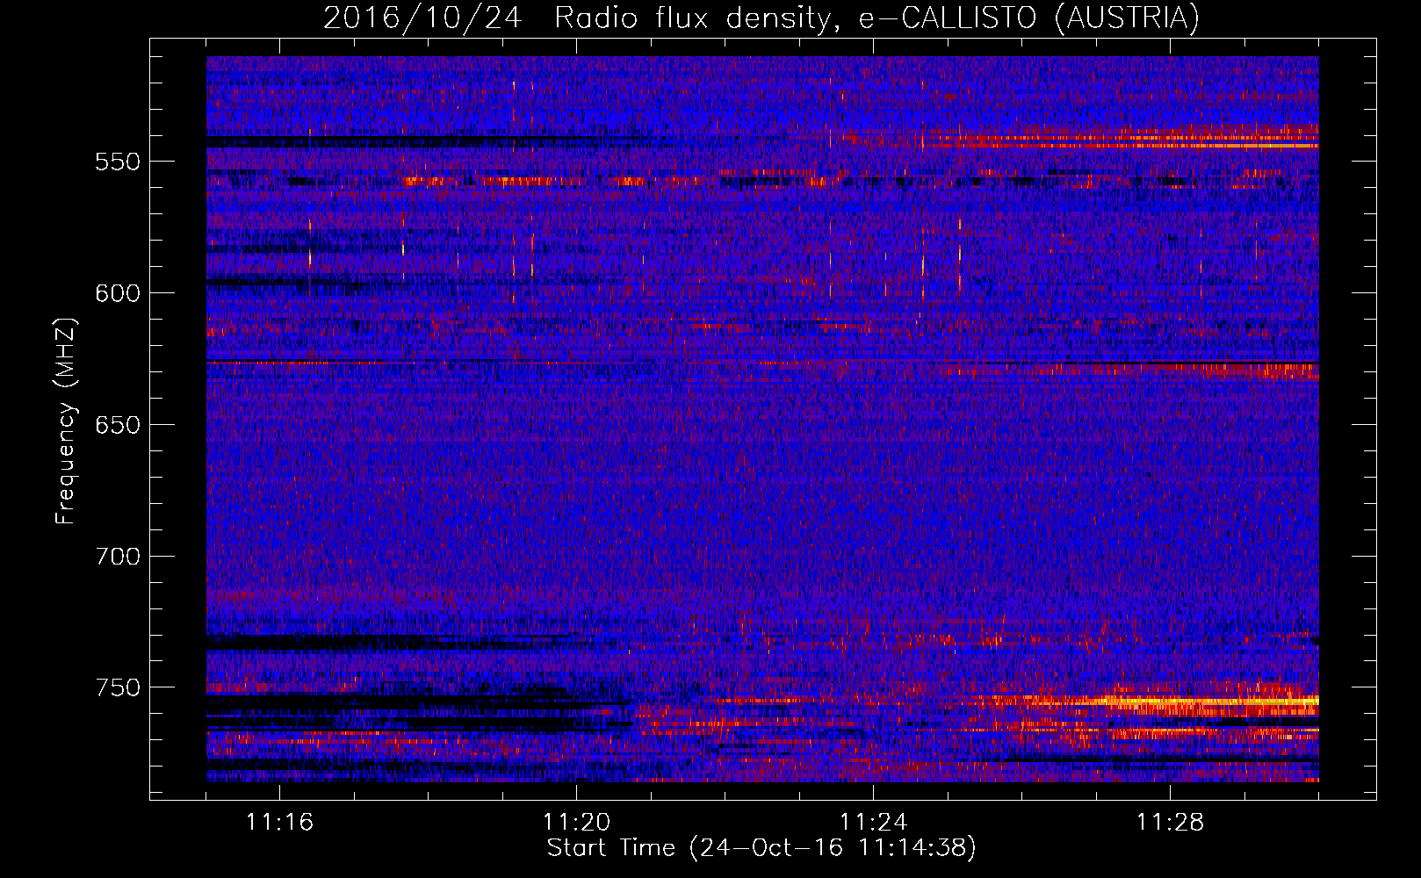Click the plot title mentioning e-CALLISTO (AUSTRIA)
The height and width of the screenshot is (878, 1421).
point(761,18)
